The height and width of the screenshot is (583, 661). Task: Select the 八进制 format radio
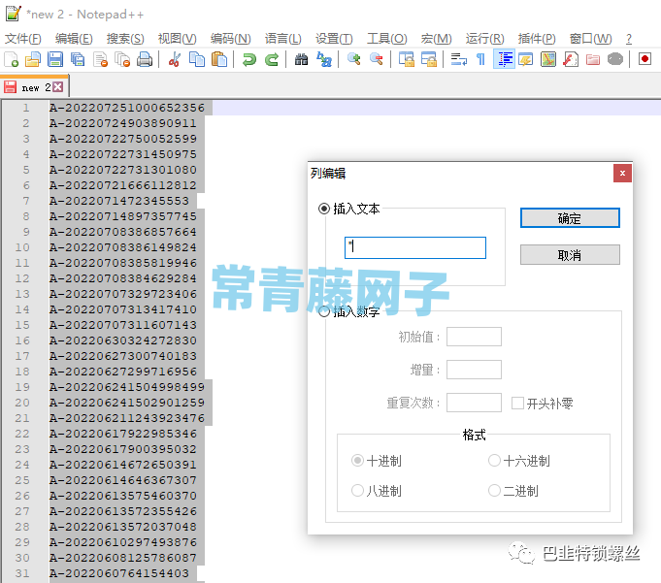tap(357, 490)
